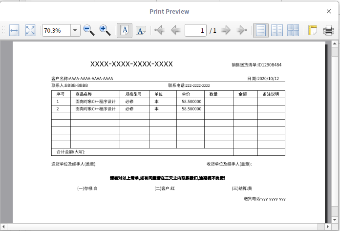Click the 序号 column header

coord(61,94)
